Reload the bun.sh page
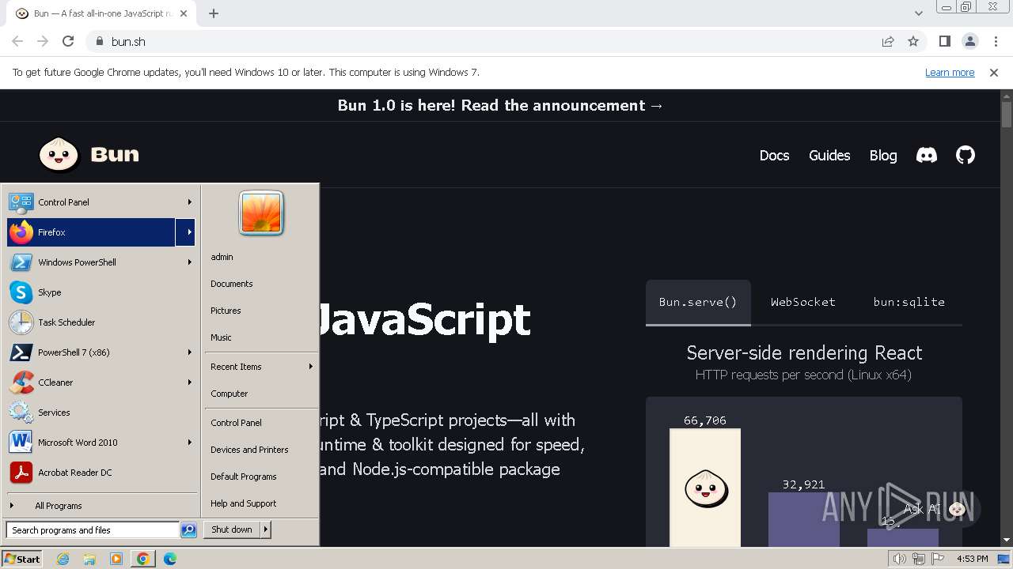The image size is (1013, 569). (68, 41)
